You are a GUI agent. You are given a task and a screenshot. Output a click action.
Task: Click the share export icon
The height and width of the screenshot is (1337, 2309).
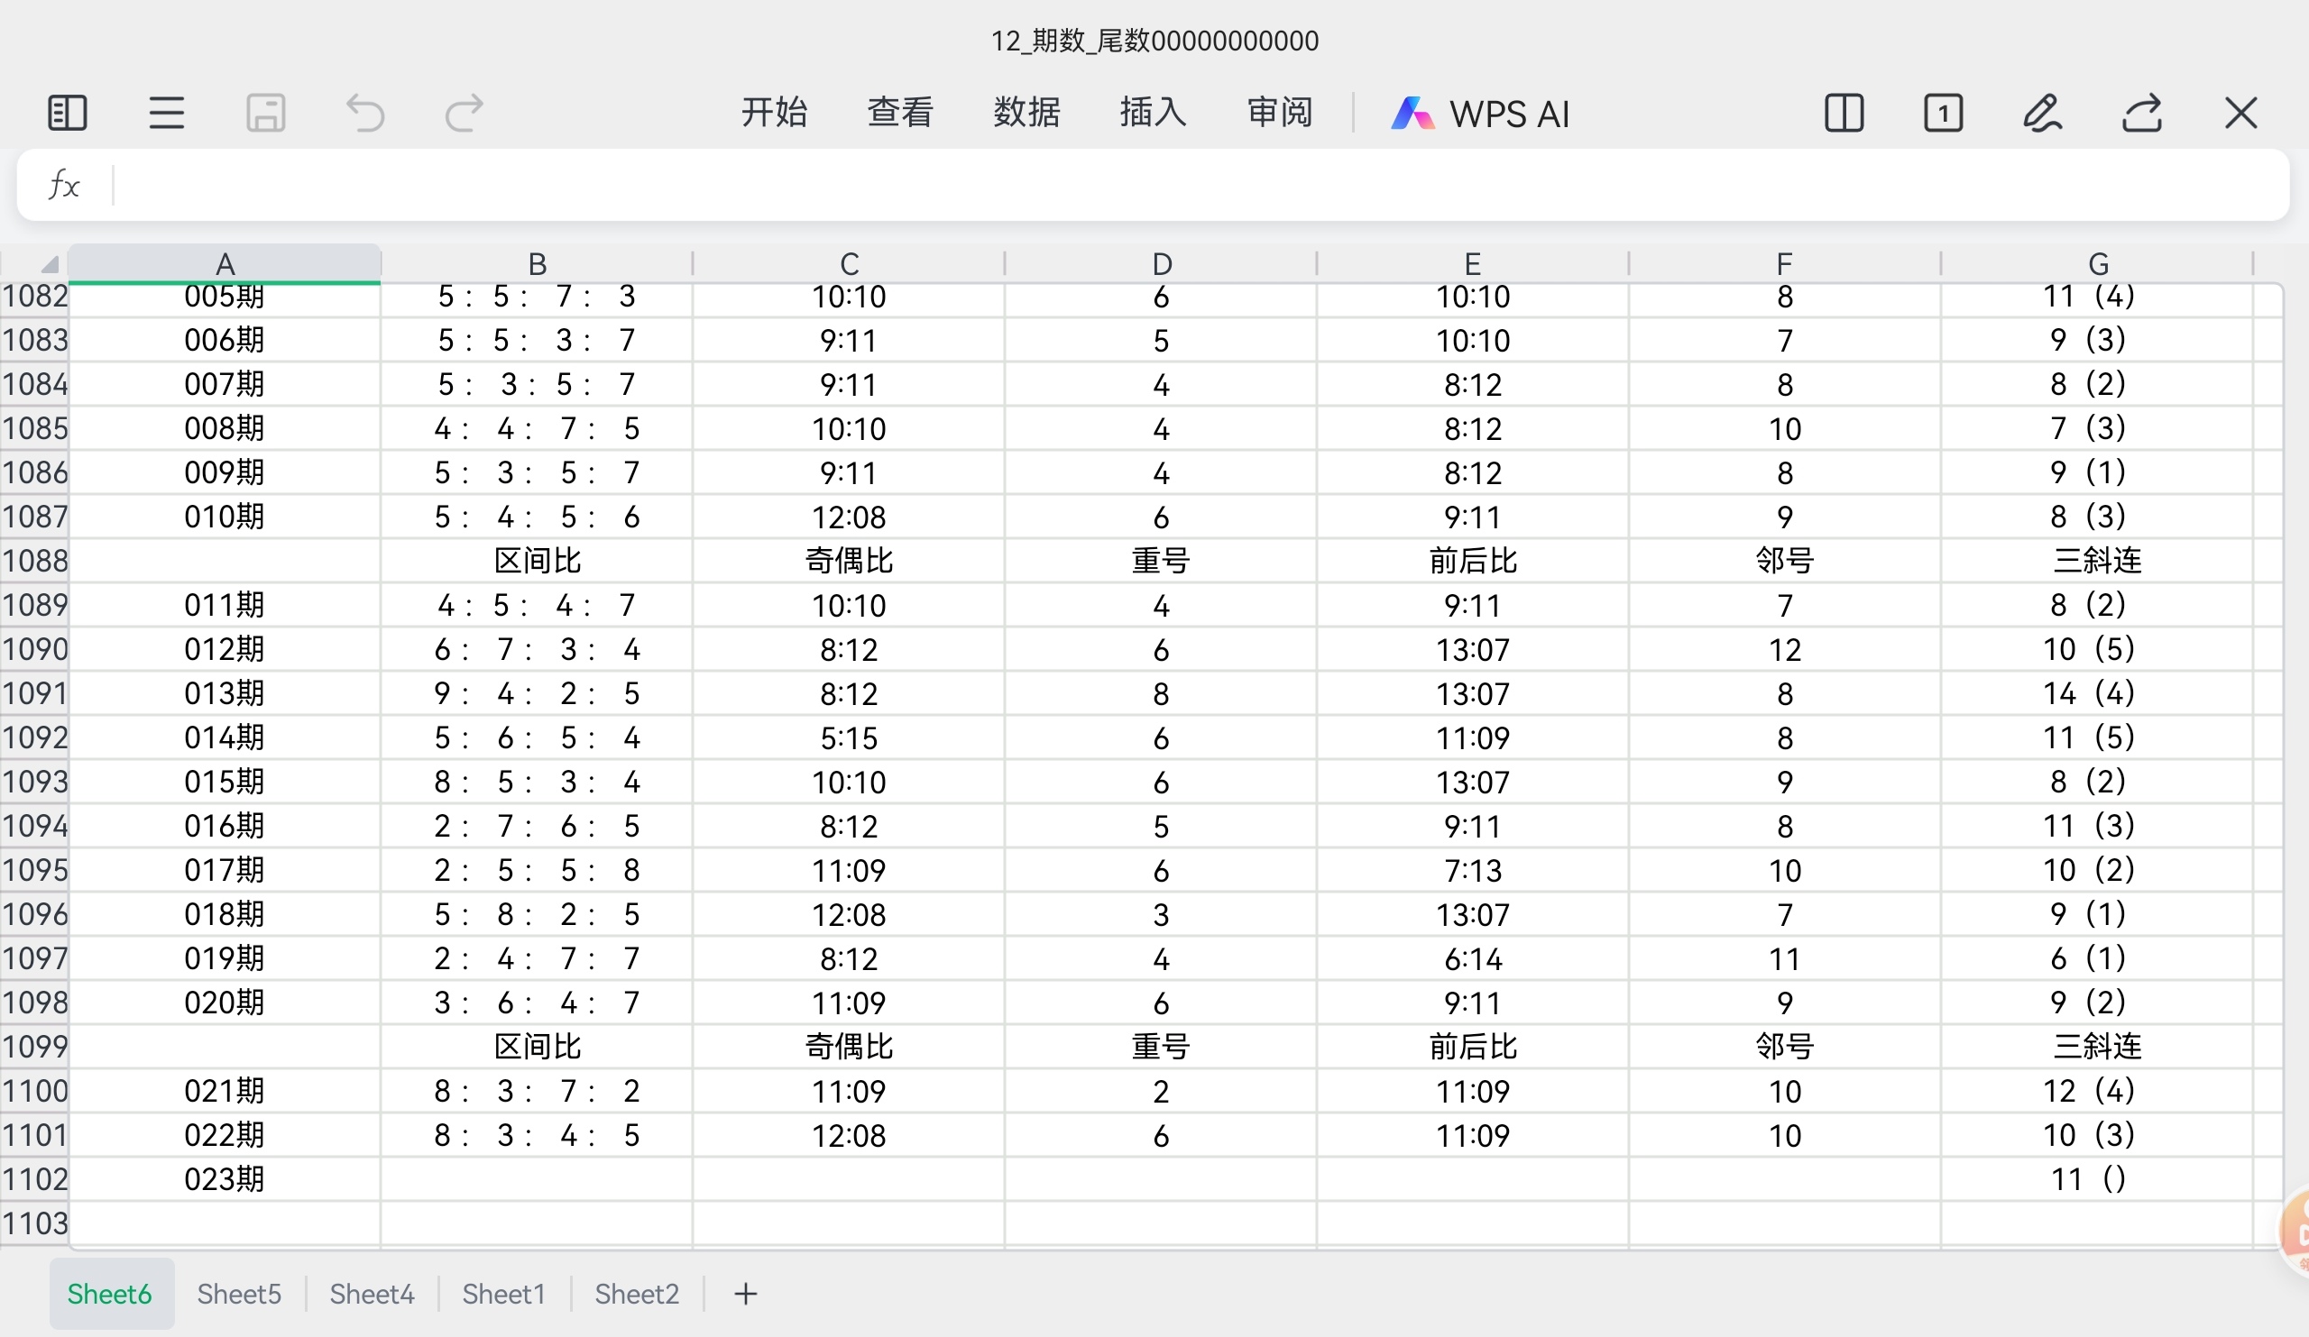2142,114
